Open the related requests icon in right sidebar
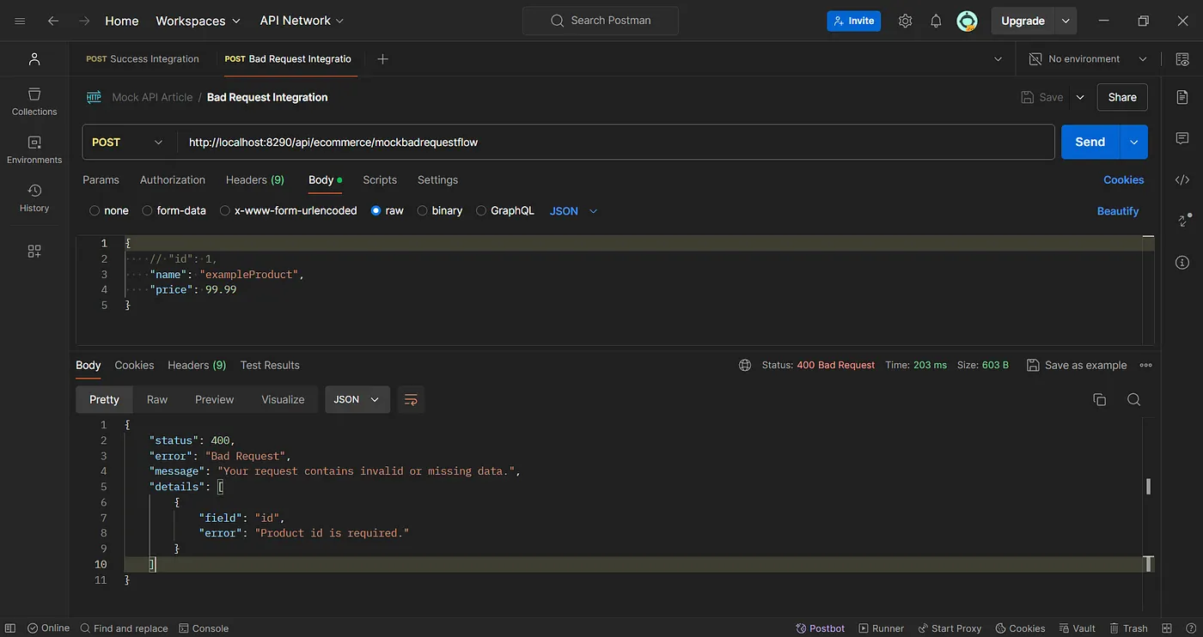The image size is (1203, 637). coord(1182,221)
